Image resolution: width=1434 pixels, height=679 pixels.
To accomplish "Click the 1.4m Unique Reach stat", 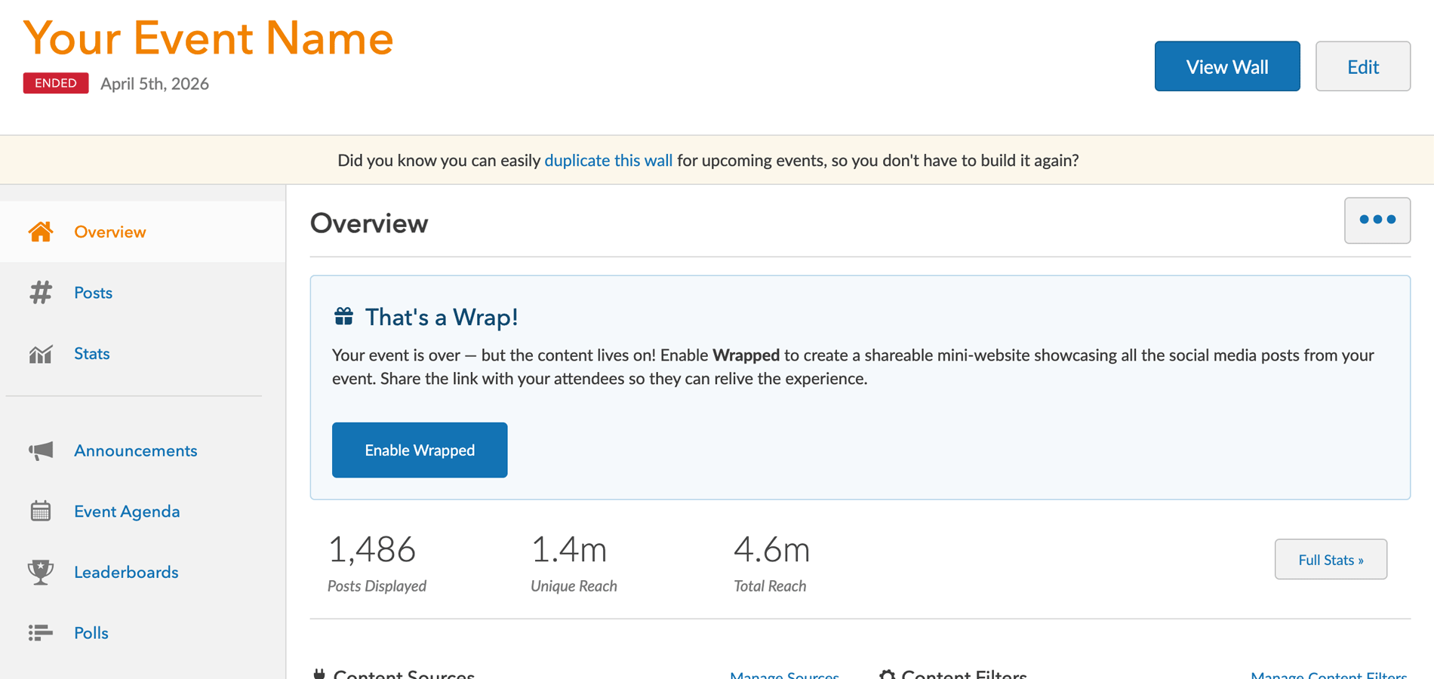I will pos(569,550).
